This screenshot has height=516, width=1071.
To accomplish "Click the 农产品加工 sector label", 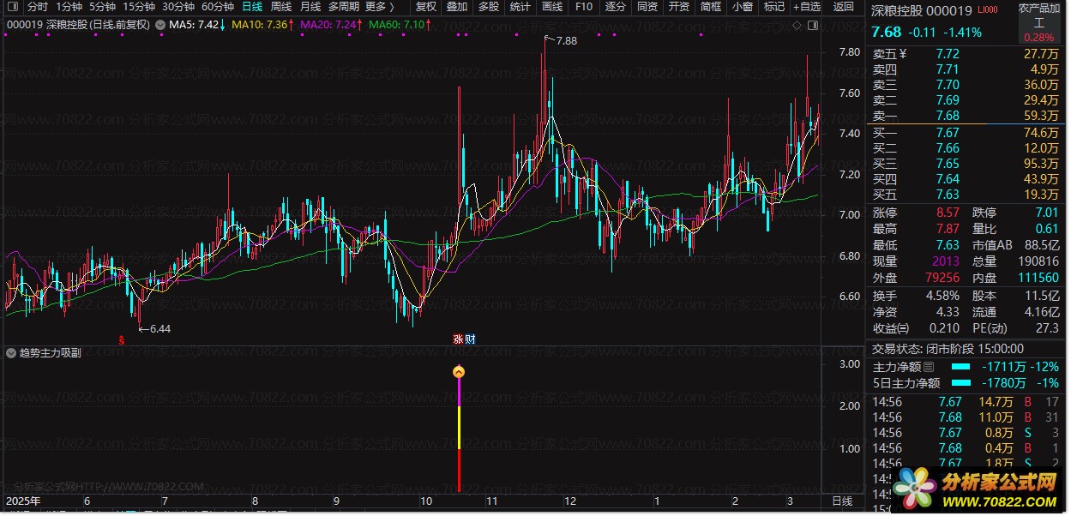I will click(1038, 15).
